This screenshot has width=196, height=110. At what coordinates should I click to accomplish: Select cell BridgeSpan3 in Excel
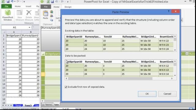14,35
